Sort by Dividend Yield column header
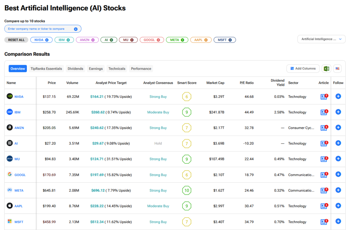Screen dimensions: 352x230 pyautogui.click(x=277, y=82)
